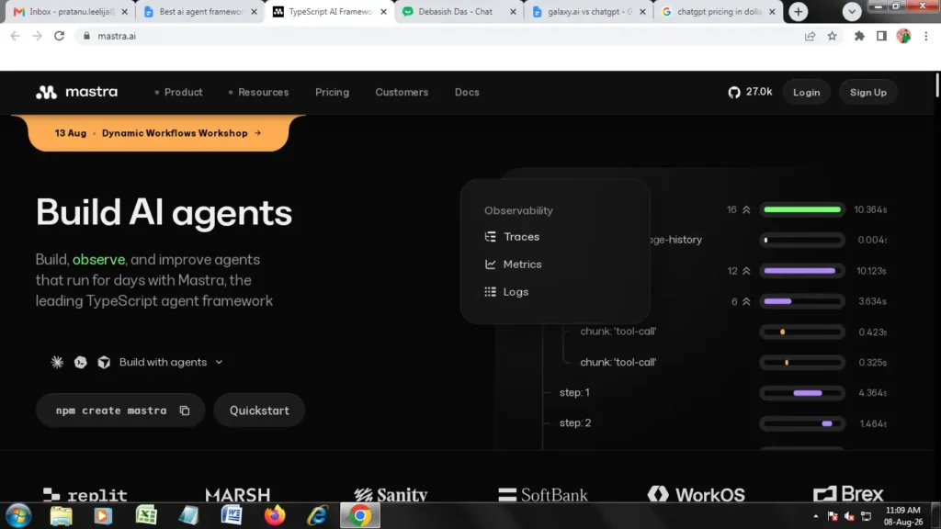Close the Inbox Gmail tab
Viewport: 941px width, 529px height.
pyautogui.click(x=124, y=11)
